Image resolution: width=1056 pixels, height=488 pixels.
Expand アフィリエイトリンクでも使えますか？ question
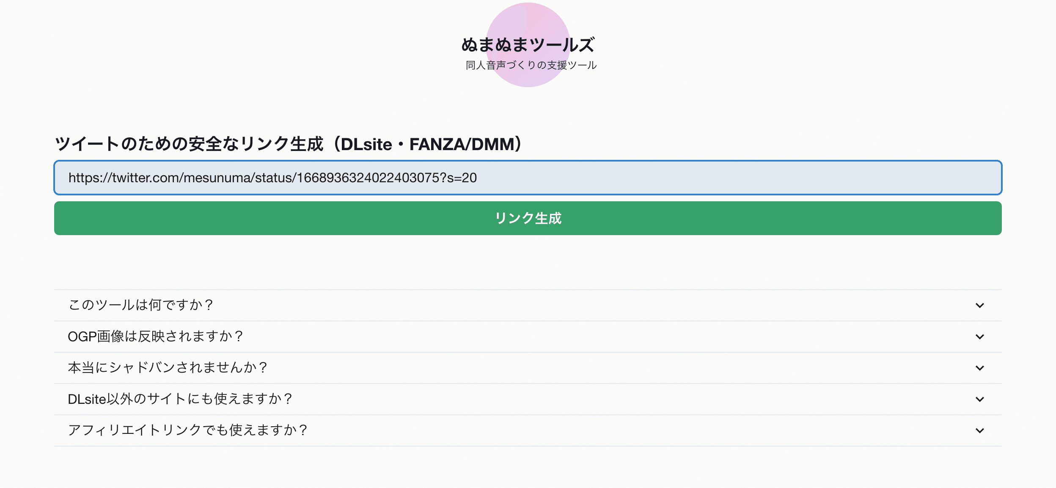point(188,430)
